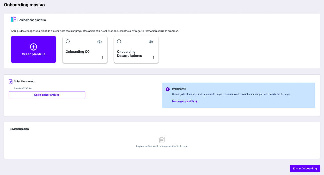Click the preview placeholder message text
Image resolution: width=324 pixels, height=175 pixels.
(x=162, y=146)
